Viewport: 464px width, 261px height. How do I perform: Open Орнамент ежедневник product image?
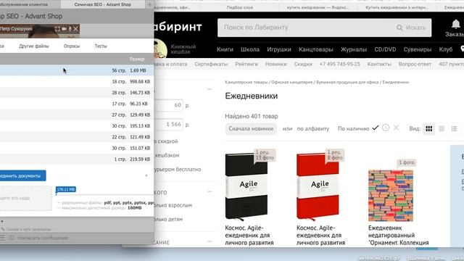point(391,196)
